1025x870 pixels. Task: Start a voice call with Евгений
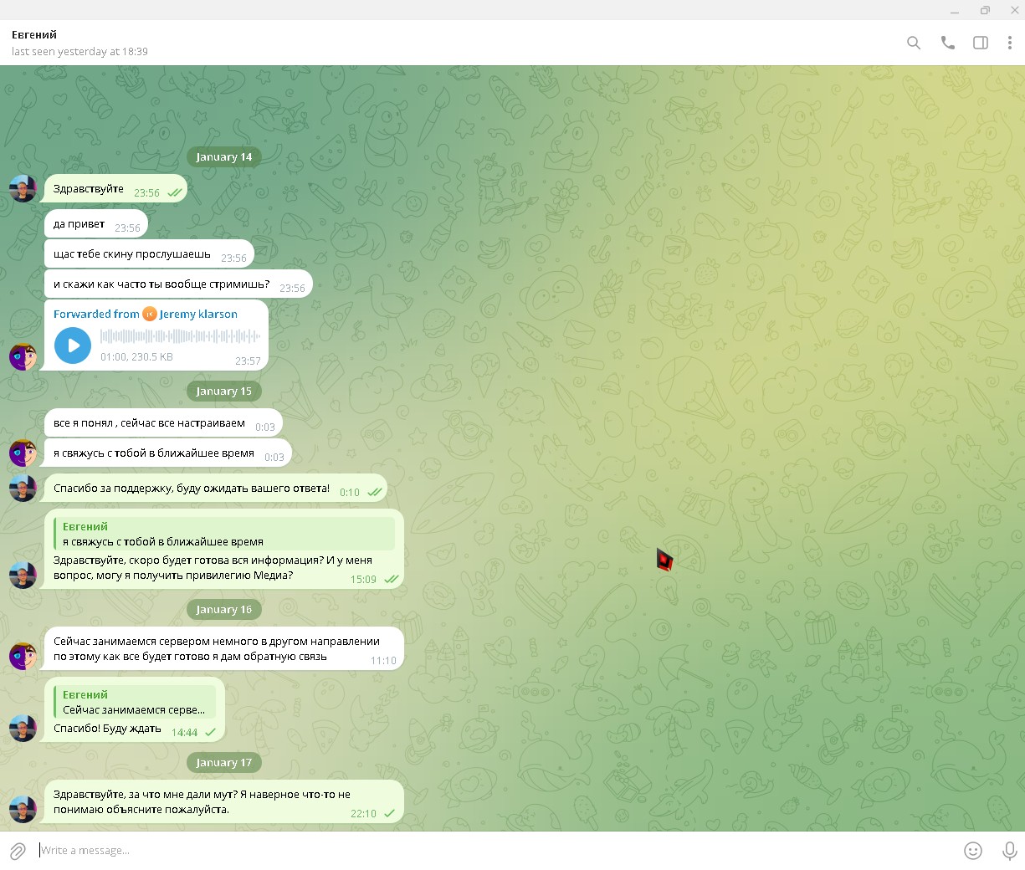pyautogui.click(x=947, y=43)
